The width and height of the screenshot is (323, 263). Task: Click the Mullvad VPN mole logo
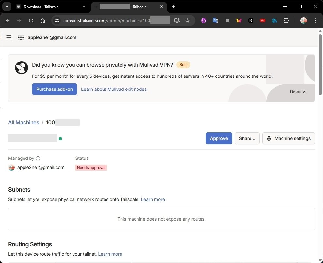point(22,68)
